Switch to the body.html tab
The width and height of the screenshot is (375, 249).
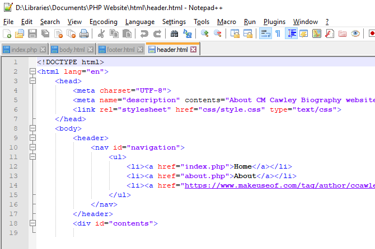coord(72,49)
